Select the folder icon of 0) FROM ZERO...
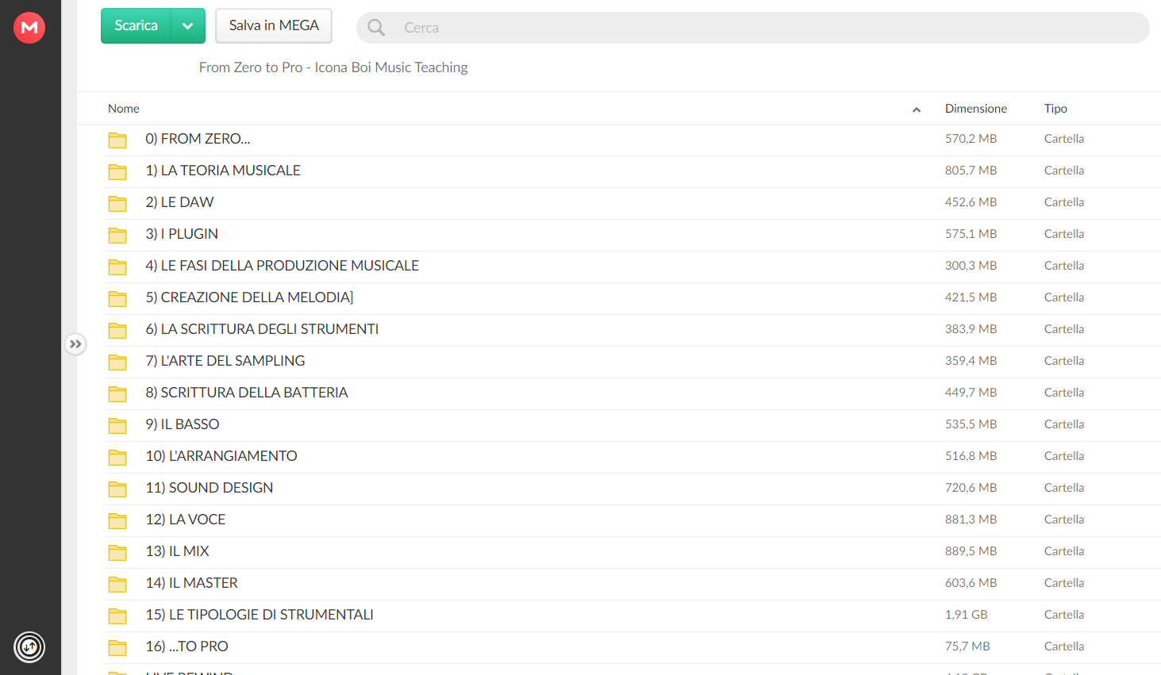This screenshot has height=675, width=1161. (117, 140)
